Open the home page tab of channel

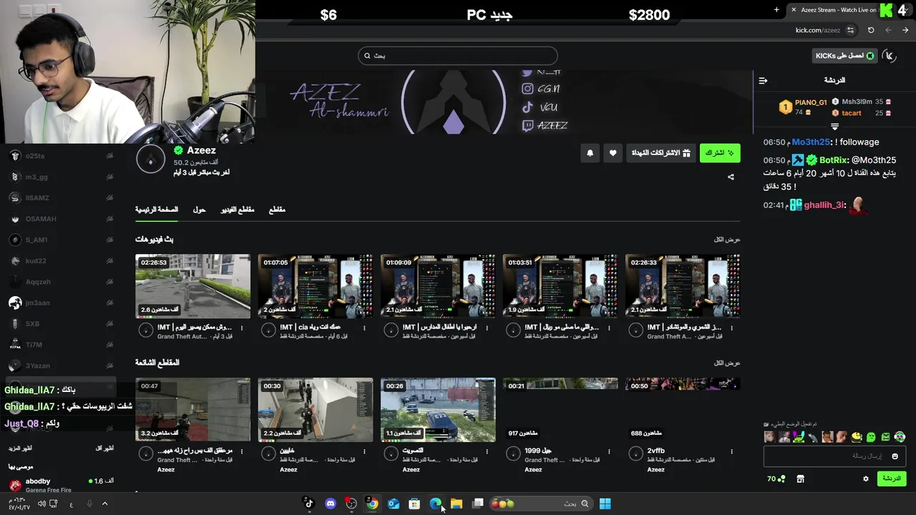point(157,210)
